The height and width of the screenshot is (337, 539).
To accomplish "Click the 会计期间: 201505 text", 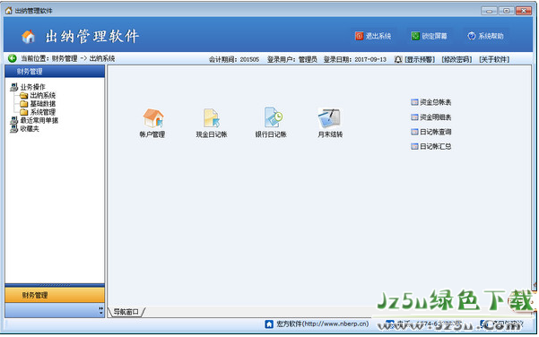I will pos(234,59).
